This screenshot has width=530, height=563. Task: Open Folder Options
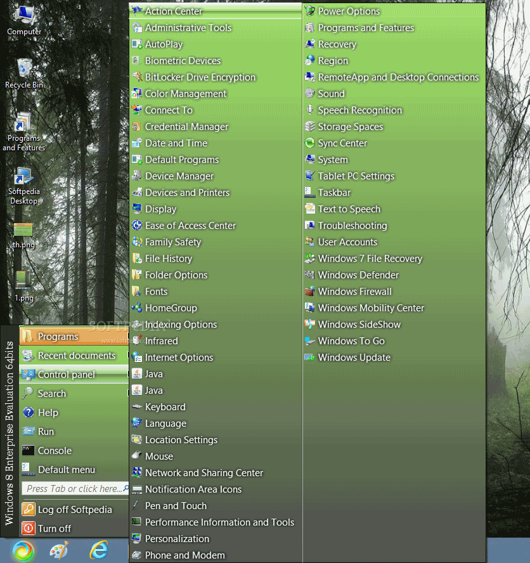pos(216,275)
